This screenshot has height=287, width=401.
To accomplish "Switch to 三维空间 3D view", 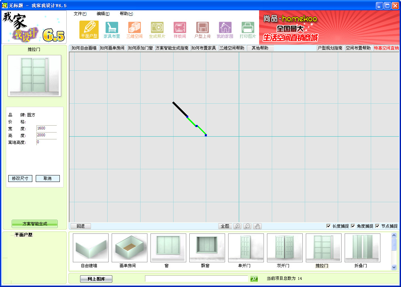I will click(x=134, y=29).
